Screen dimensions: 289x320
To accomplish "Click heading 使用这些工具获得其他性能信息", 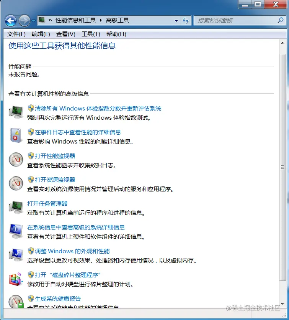I will (x=62, y=46).
